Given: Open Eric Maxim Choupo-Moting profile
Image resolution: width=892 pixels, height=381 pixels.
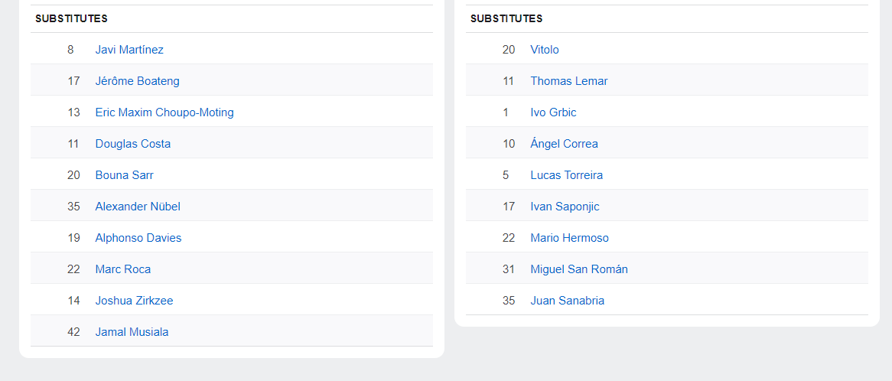Looking at the screenshot, I should (x=164, y=112).
